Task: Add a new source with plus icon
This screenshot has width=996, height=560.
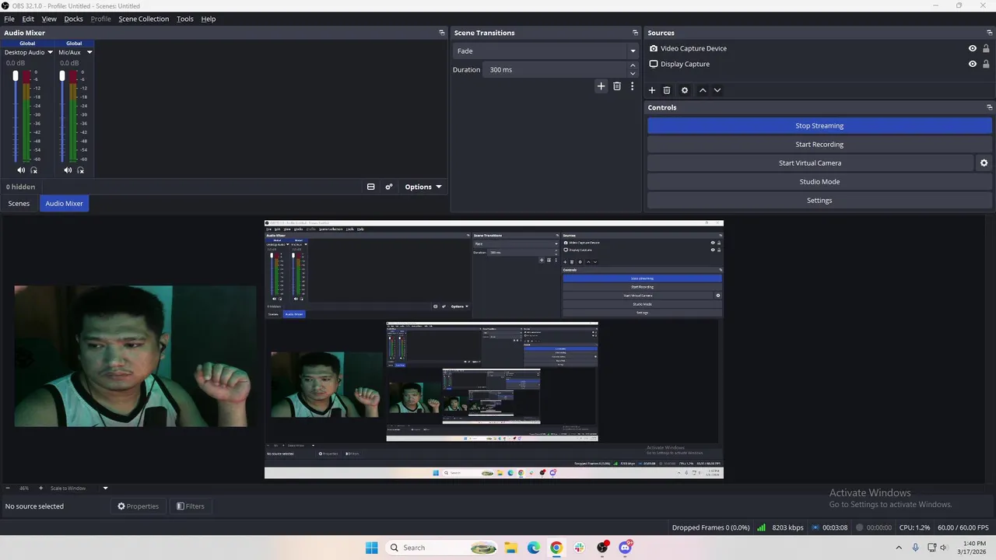Action: [x=652, y=90]
